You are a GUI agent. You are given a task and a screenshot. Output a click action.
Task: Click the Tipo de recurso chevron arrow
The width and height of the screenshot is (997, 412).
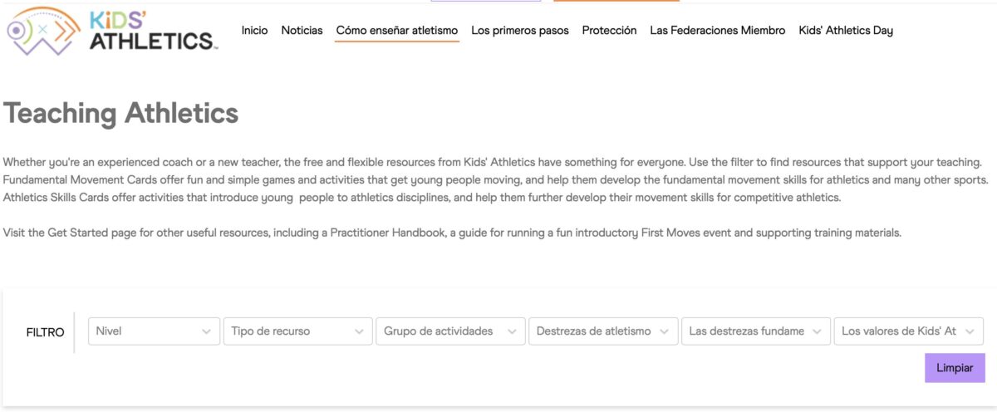tap(359, 331)
